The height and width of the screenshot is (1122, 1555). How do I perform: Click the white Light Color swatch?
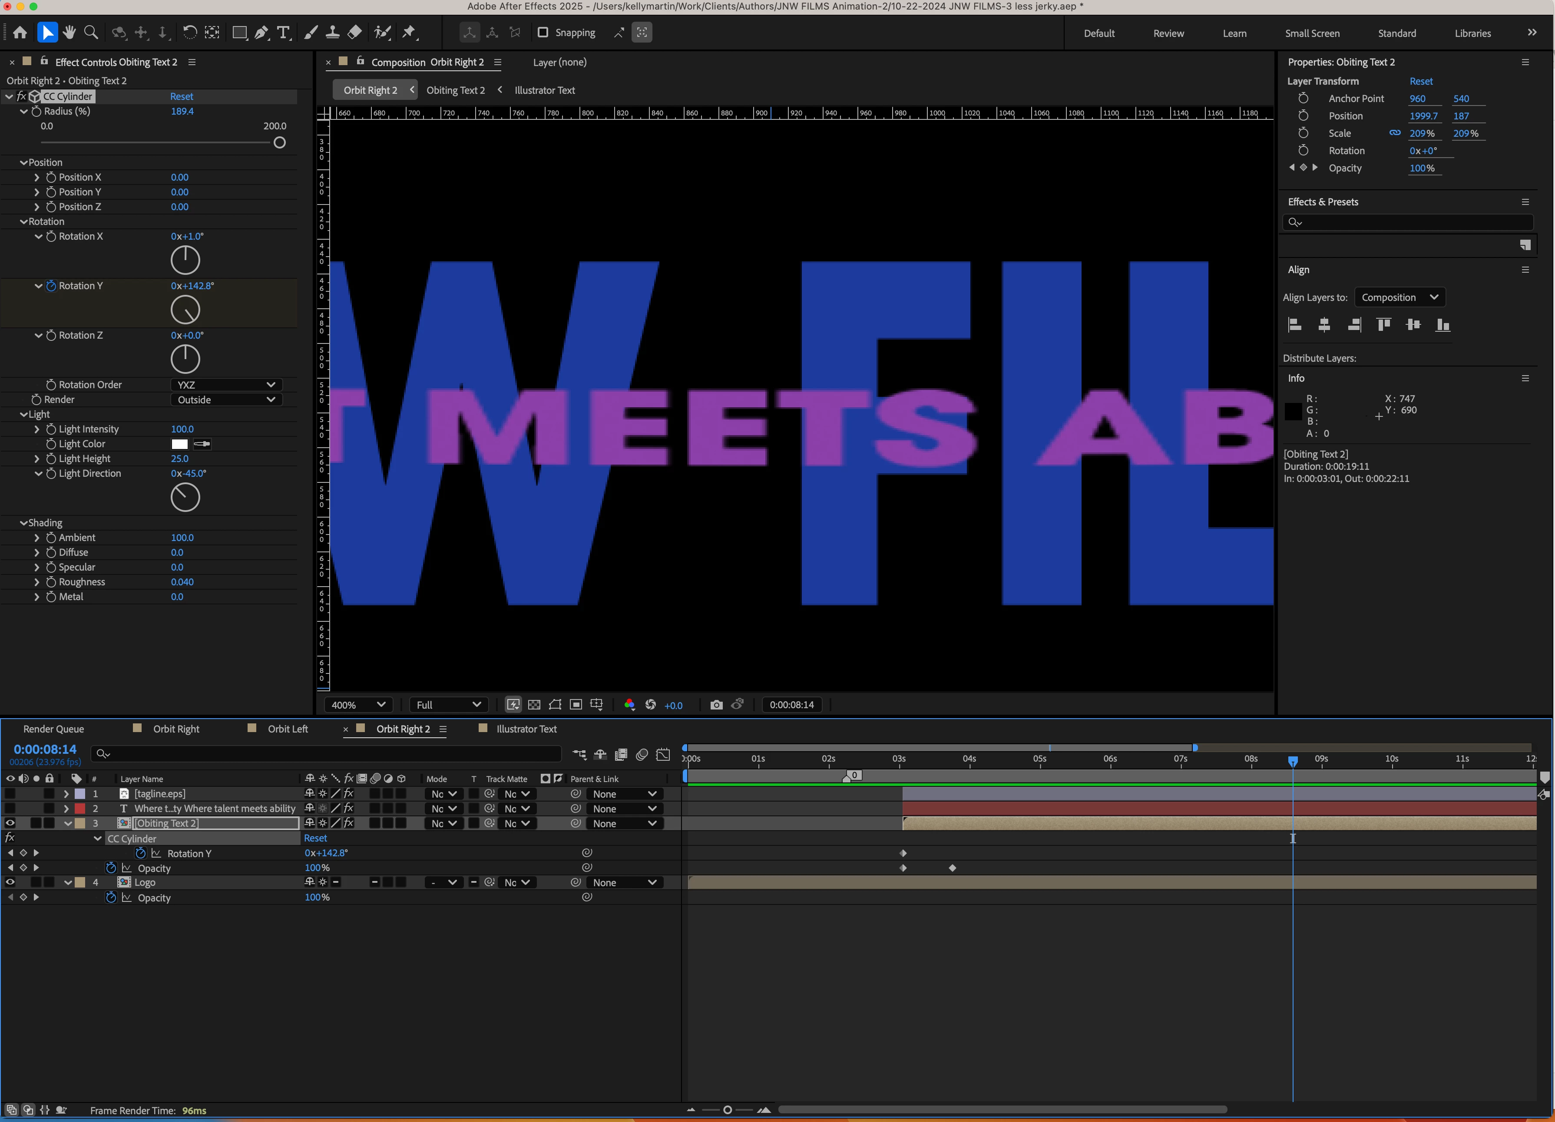pos(180,444)
